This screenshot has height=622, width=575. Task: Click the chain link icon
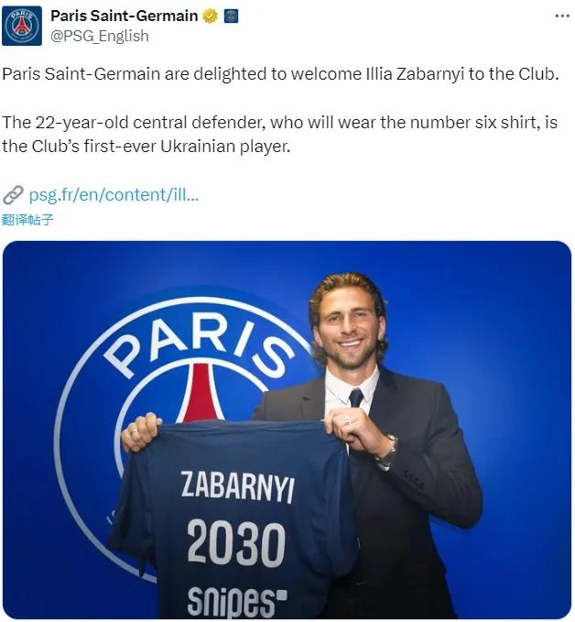point(13,195)
